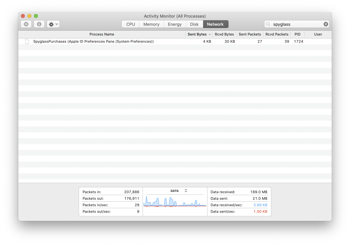
Task: Switch to the Disk tab
Action: (x=194, y=24)
